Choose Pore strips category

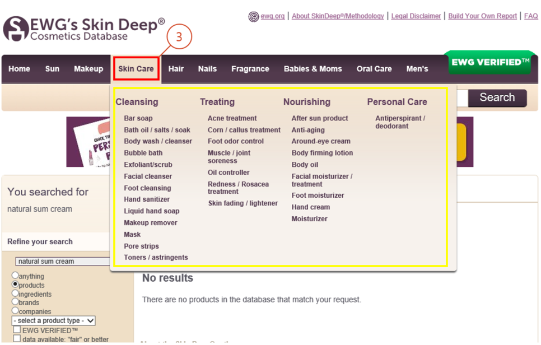coord(142,246)
